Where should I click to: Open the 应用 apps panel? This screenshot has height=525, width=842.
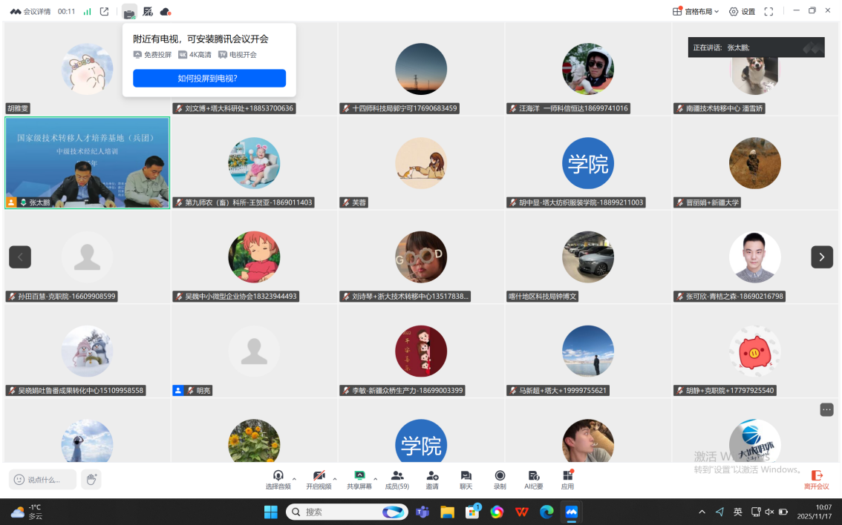point(567,479)
